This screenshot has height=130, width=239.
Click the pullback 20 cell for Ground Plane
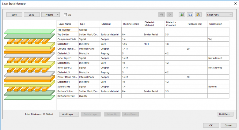(197, 49)
